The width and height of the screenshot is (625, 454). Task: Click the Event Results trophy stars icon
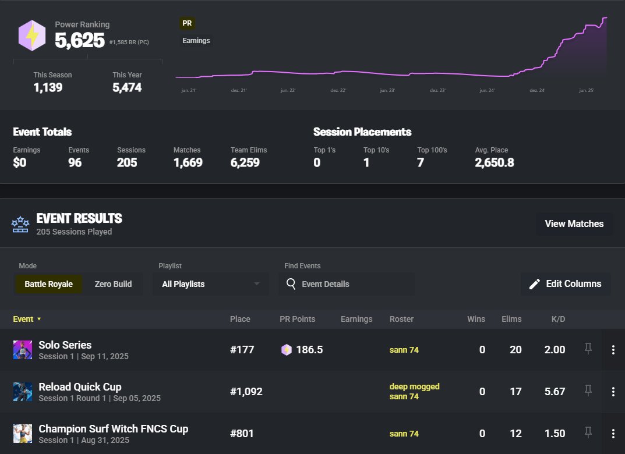[20, 225]
